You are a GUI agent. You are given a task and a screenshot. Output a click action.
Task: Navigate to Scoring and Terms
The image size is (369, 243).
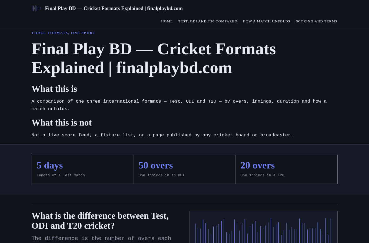(317, 21)
